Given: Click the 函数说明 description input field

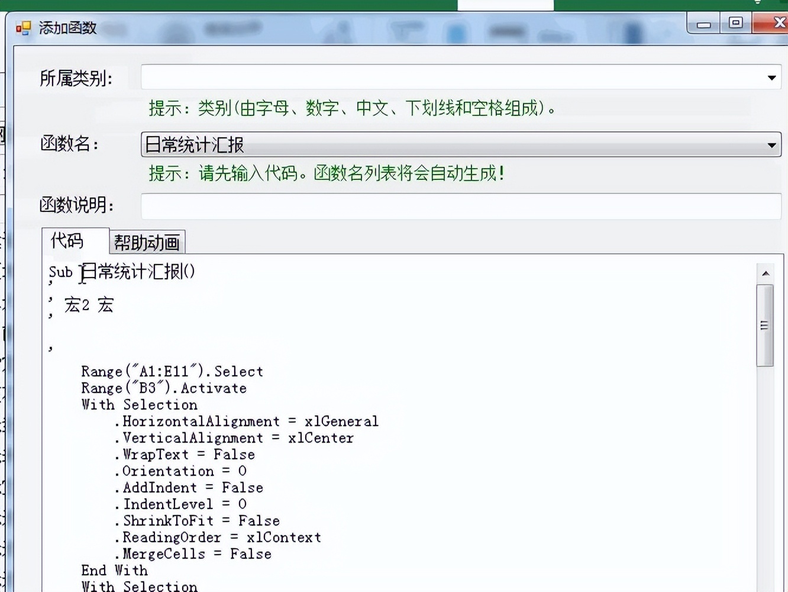Looking at the screenshot, I should (414, 206).
